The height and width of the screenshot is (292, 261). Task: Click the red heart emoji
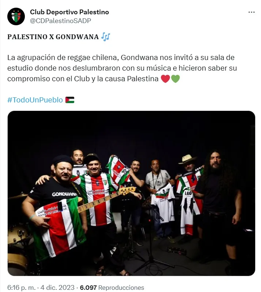click(x=165, y=79)
